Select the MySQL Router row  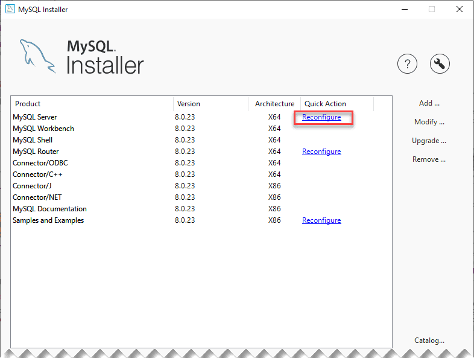pyautogui.click(x=201, y=152)
